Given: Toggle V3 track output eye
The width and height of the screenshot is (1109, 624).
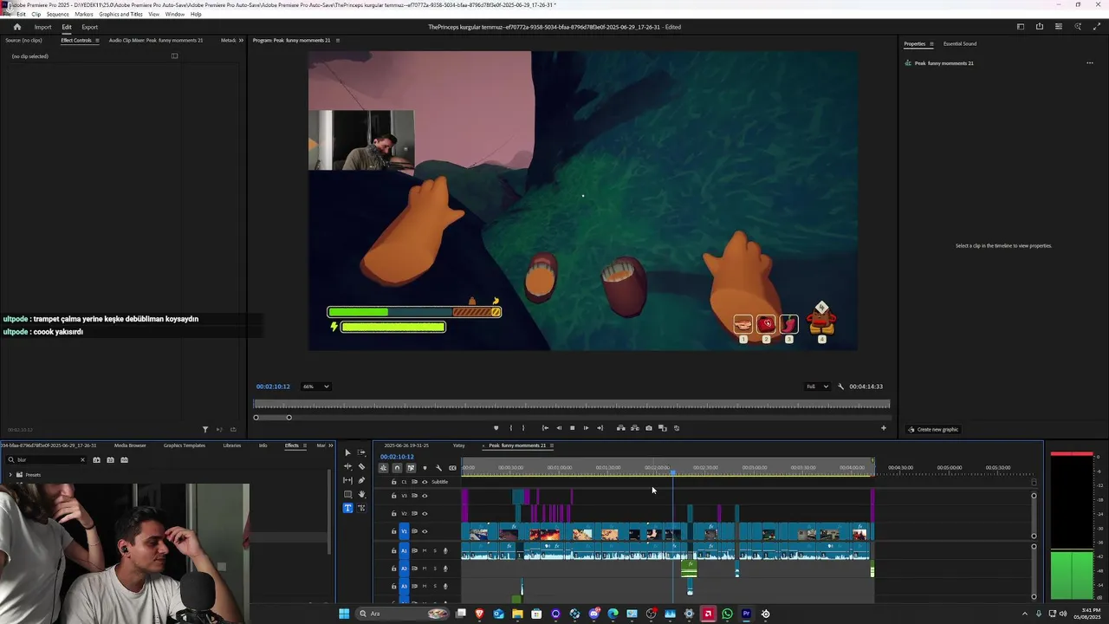Looking at the screenshot, I should click(x=425, y=496).
